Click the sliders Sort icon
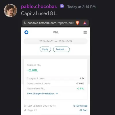The width and height of the screenshot is (115, 115). [80, 110]
